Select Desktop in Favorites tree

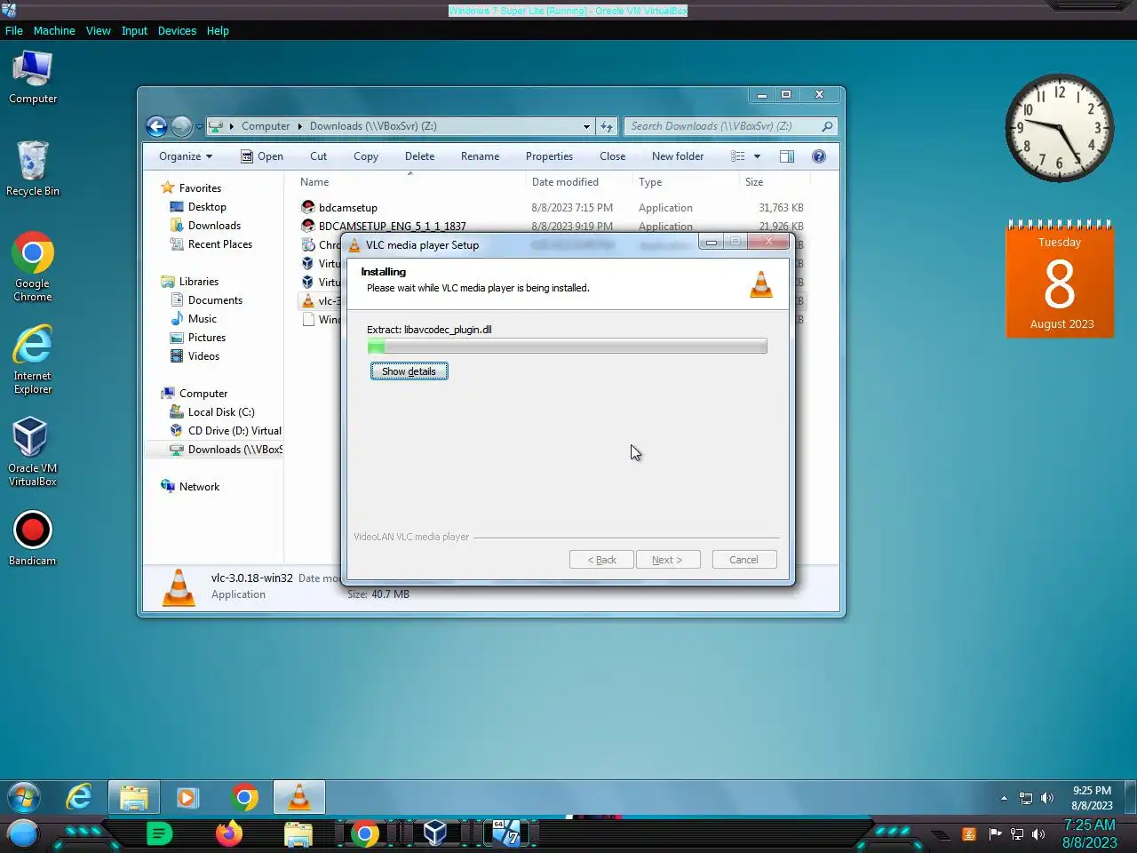[207, 207]
